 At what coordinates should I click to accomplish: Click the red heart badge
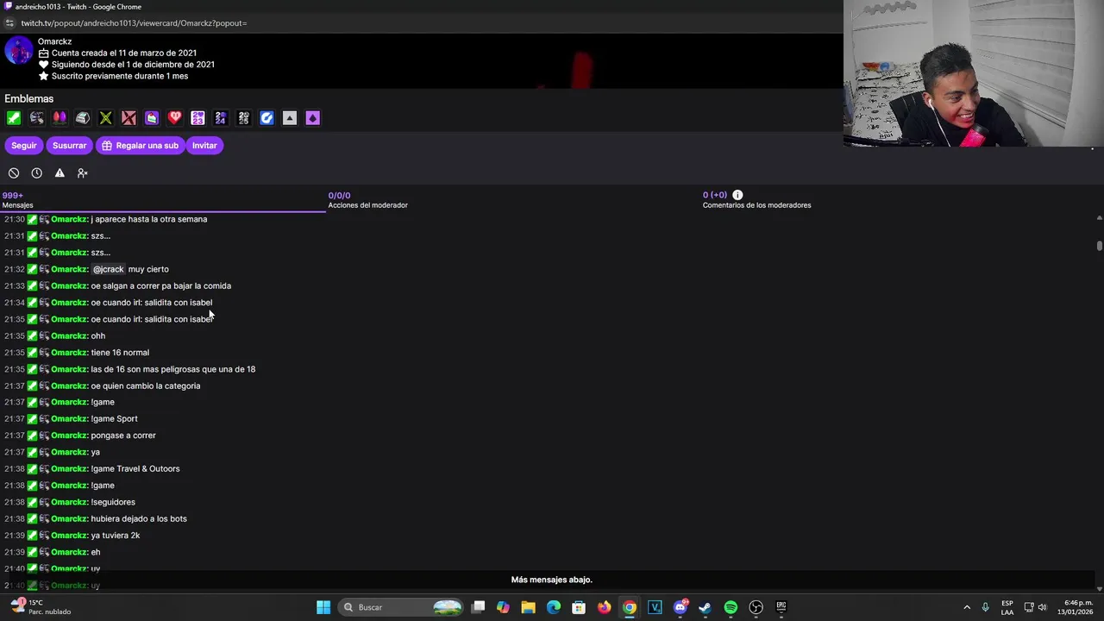click(174, 118)
